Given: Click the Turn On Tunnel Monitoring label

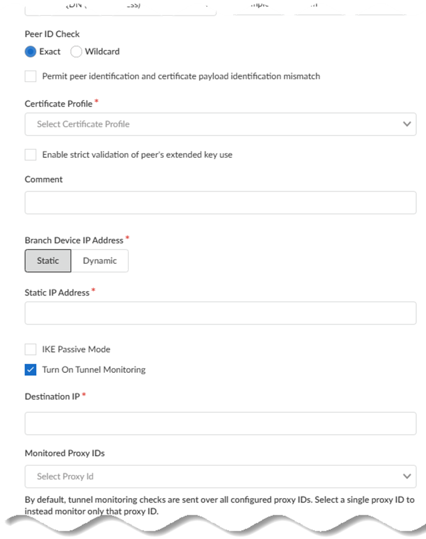Looking at the screenshot, I should tap(94, 370).
